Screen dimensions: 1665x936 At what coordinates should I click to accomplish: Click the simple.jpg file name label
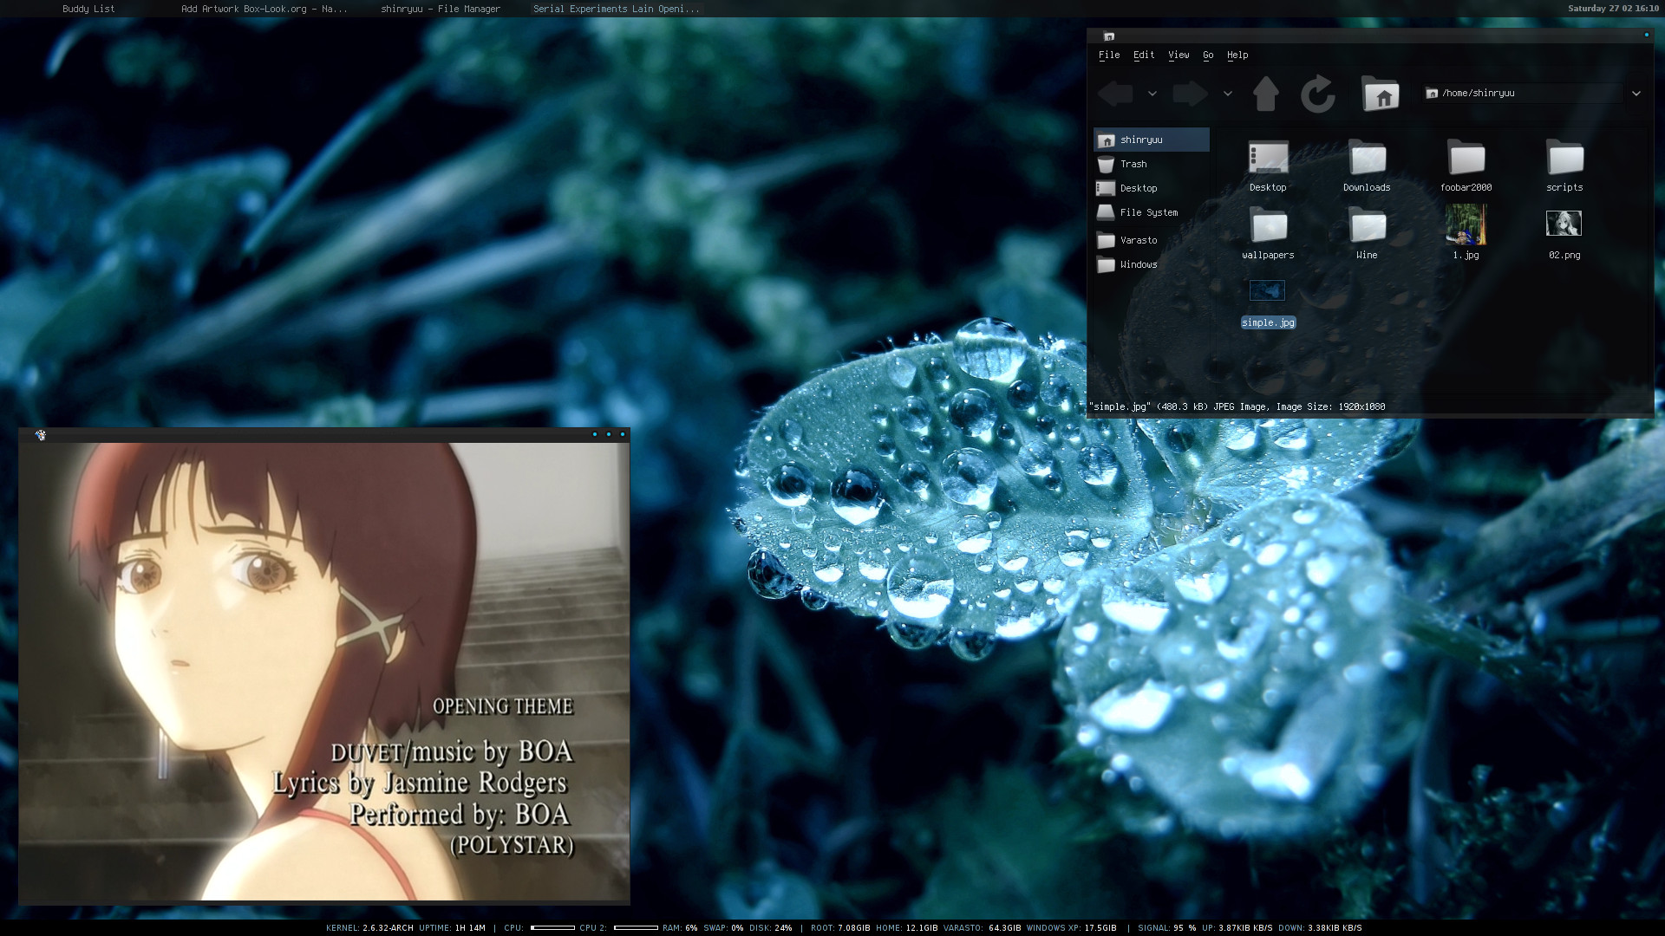click(1268, 322)
